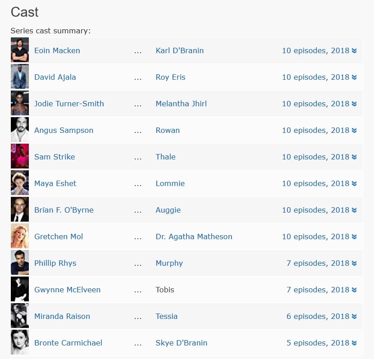The width and height of the screenshot is (374, 359).
Task: Click the Skye D'Branin character link
Action: [x=180, y=343]
